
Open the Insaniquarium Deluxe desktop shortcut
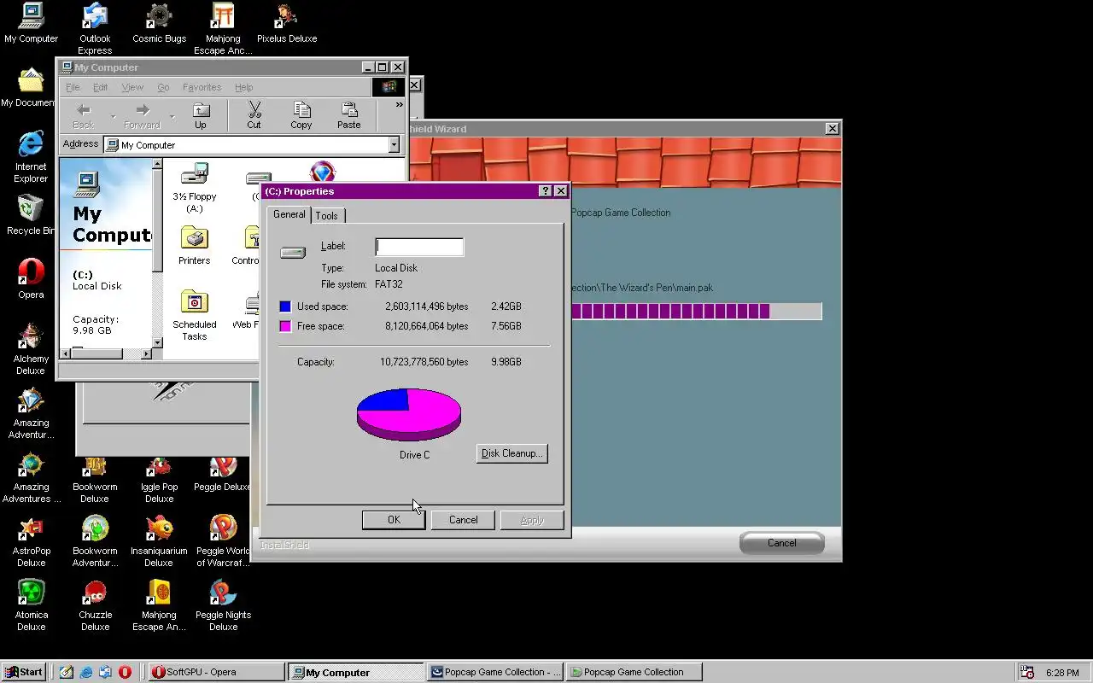pos(159,540)
